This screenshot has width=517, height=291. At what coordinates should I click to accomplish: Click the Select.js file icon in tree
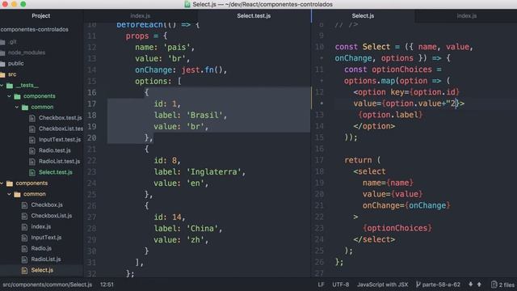coord(24,270)
